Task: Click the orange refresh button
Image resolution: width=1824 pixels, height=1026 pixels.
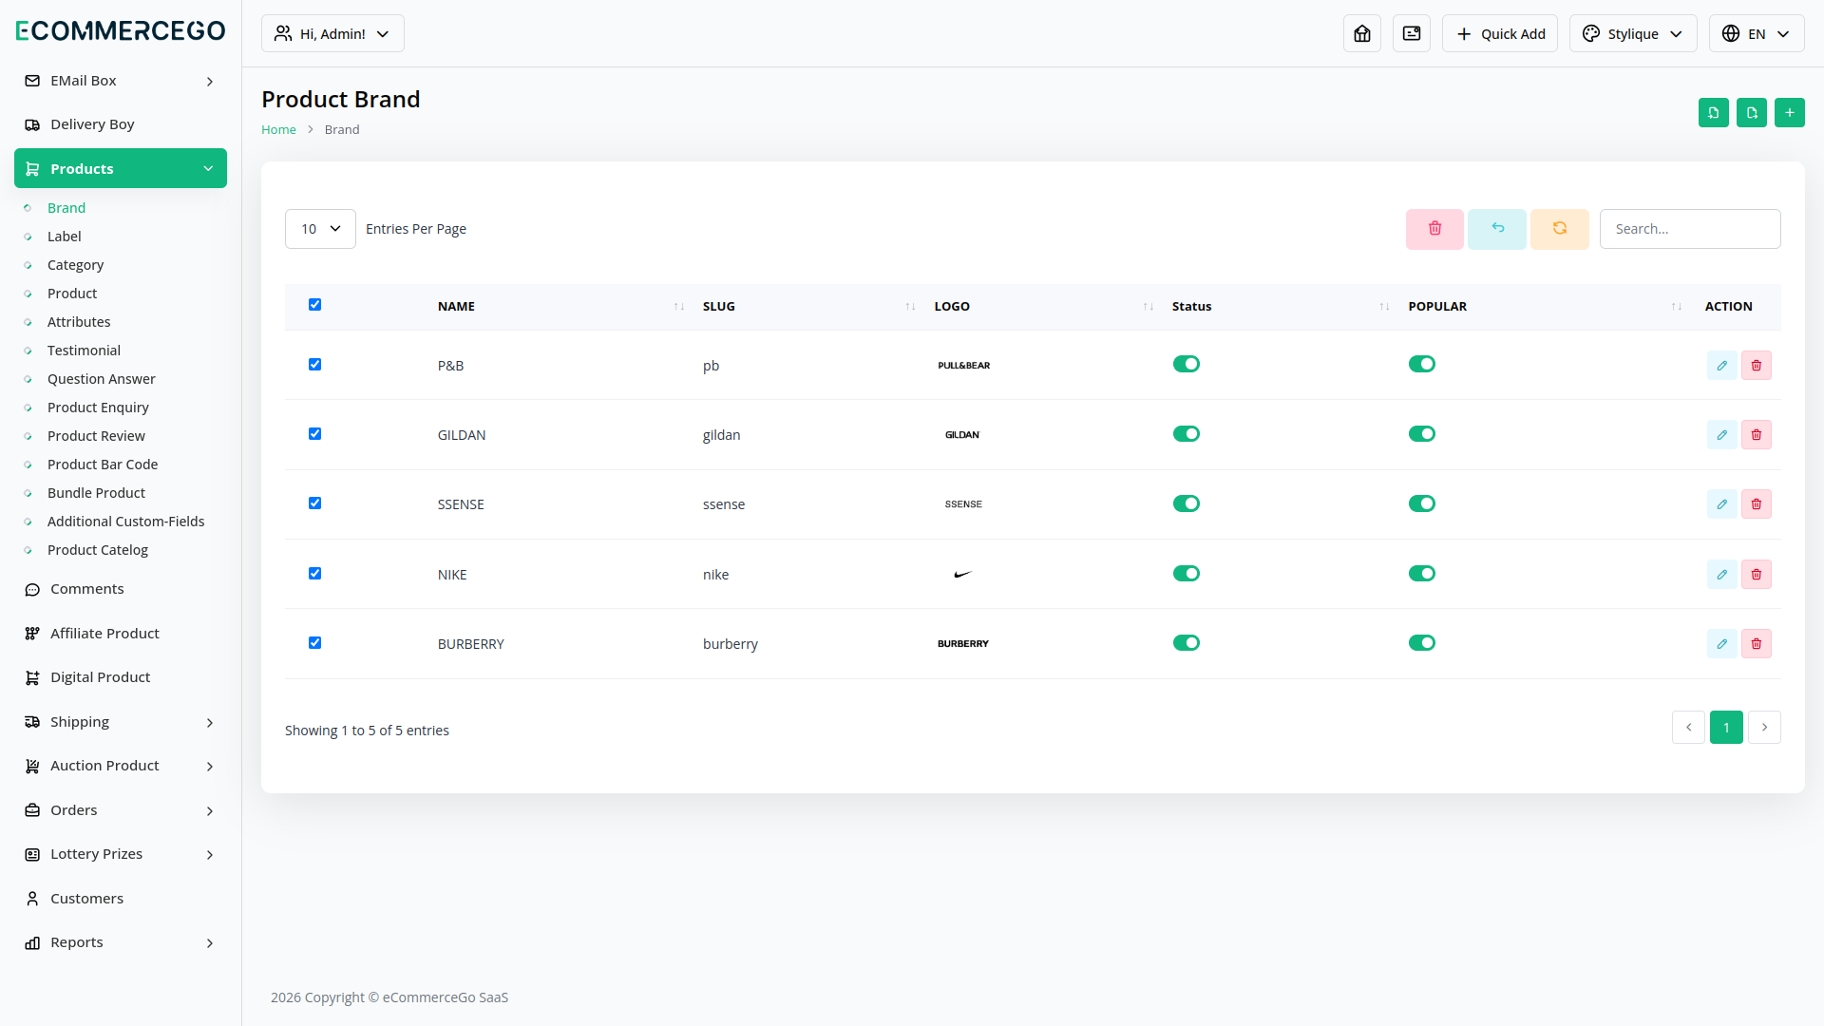Action: click(x=1560, y=229)
